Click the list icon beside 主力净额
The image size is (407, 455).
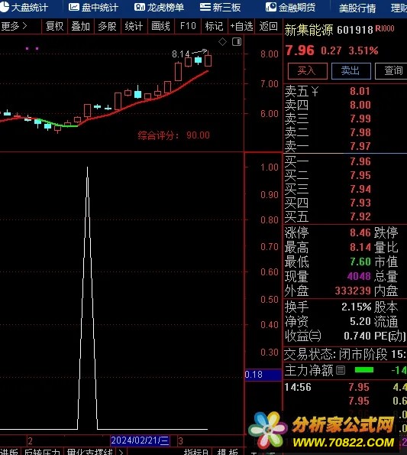(x=341, y=370)
